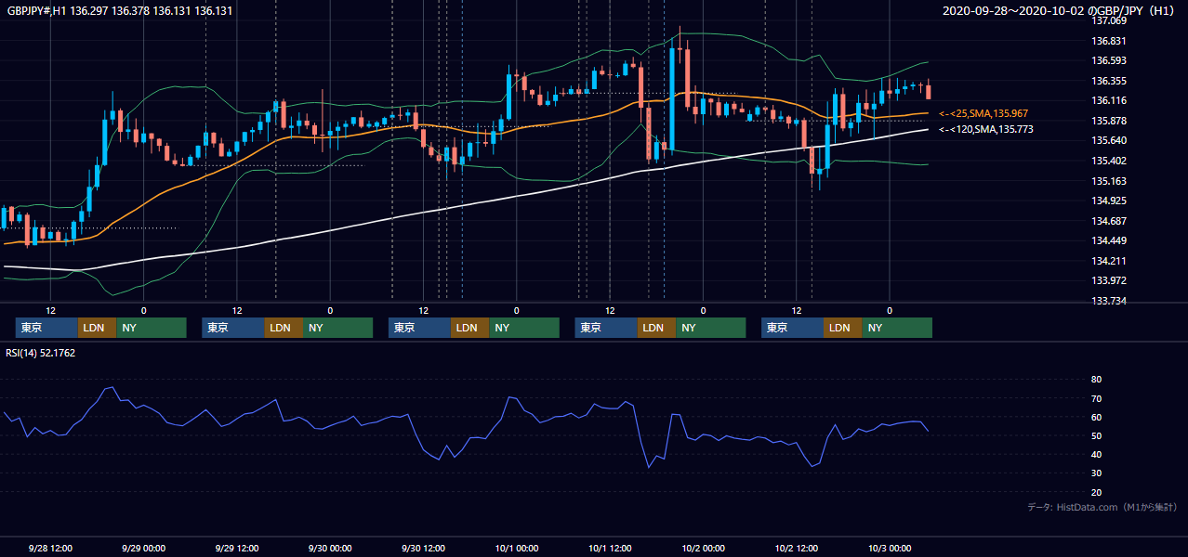Click the chart title '2020-09-28～2020-10-02 のGBP/JPY（H1）'

pyautogui.click(x=1061, y=11)
